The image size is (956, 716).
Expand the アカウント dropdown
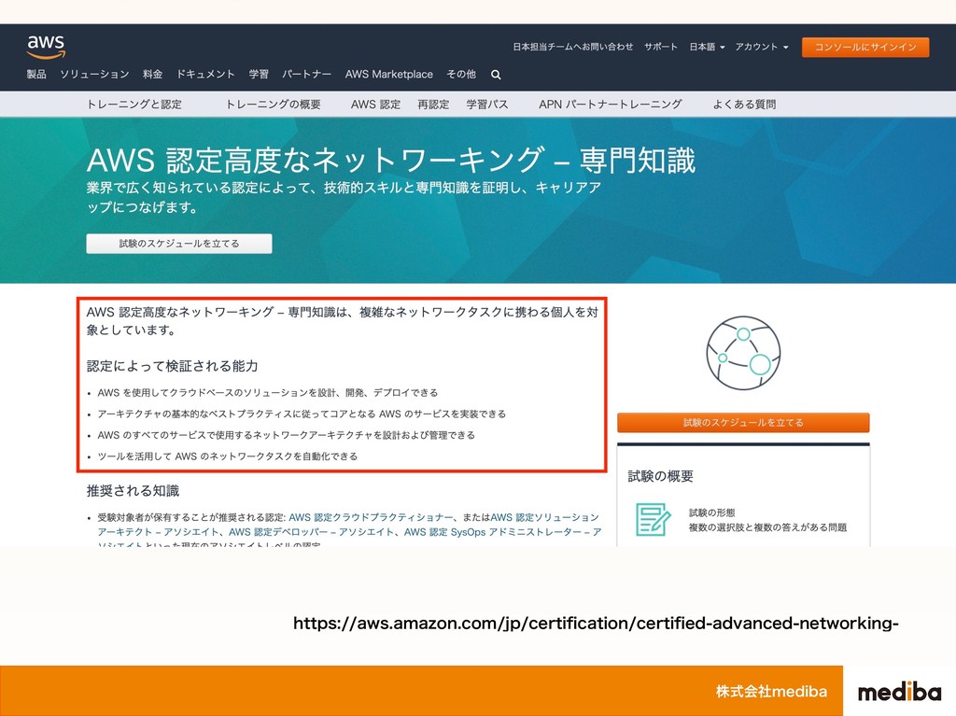coord(762,47)
